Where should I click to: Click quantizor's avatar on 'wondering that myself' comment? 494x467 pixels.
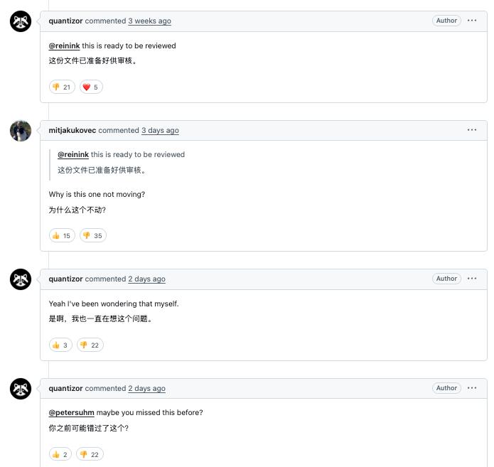pos(21,279)
